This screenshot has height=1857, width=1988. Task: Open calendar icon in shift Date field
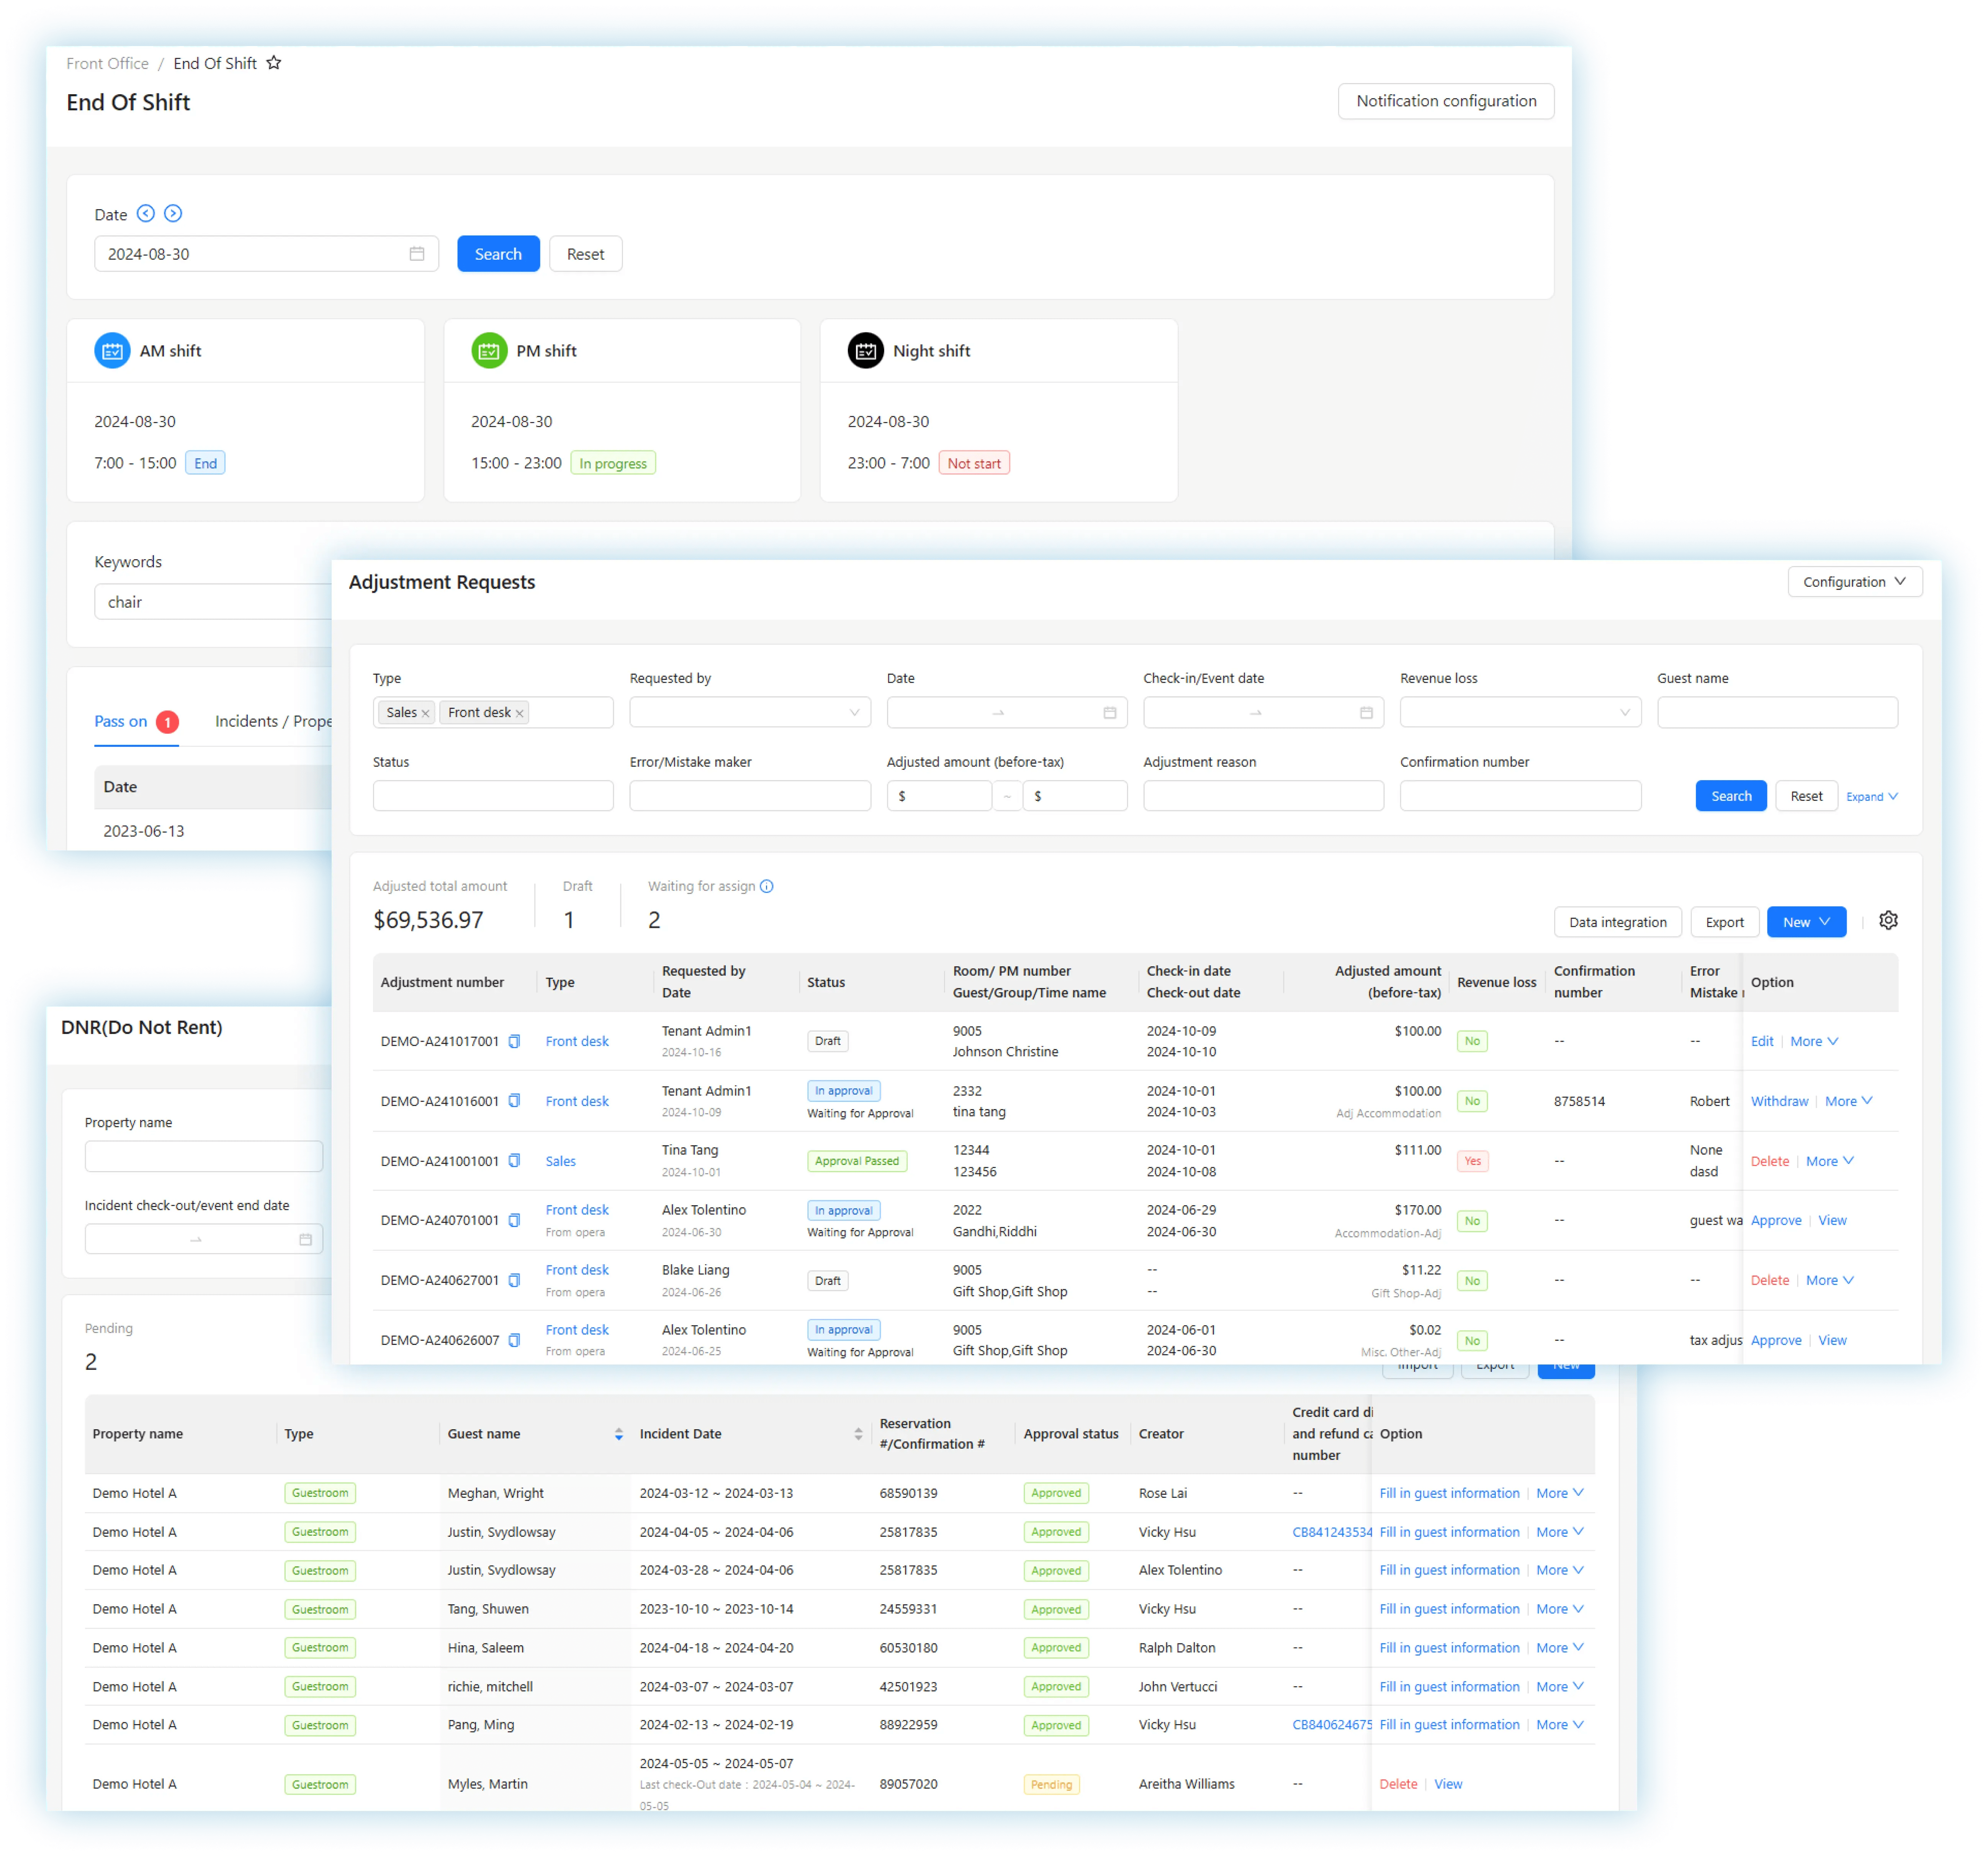(x=417, y=254)
